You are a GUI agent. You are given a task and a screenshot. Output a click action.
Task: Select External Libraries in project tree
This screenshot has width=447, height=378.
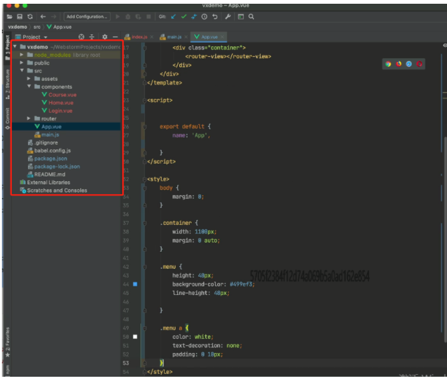49,182
